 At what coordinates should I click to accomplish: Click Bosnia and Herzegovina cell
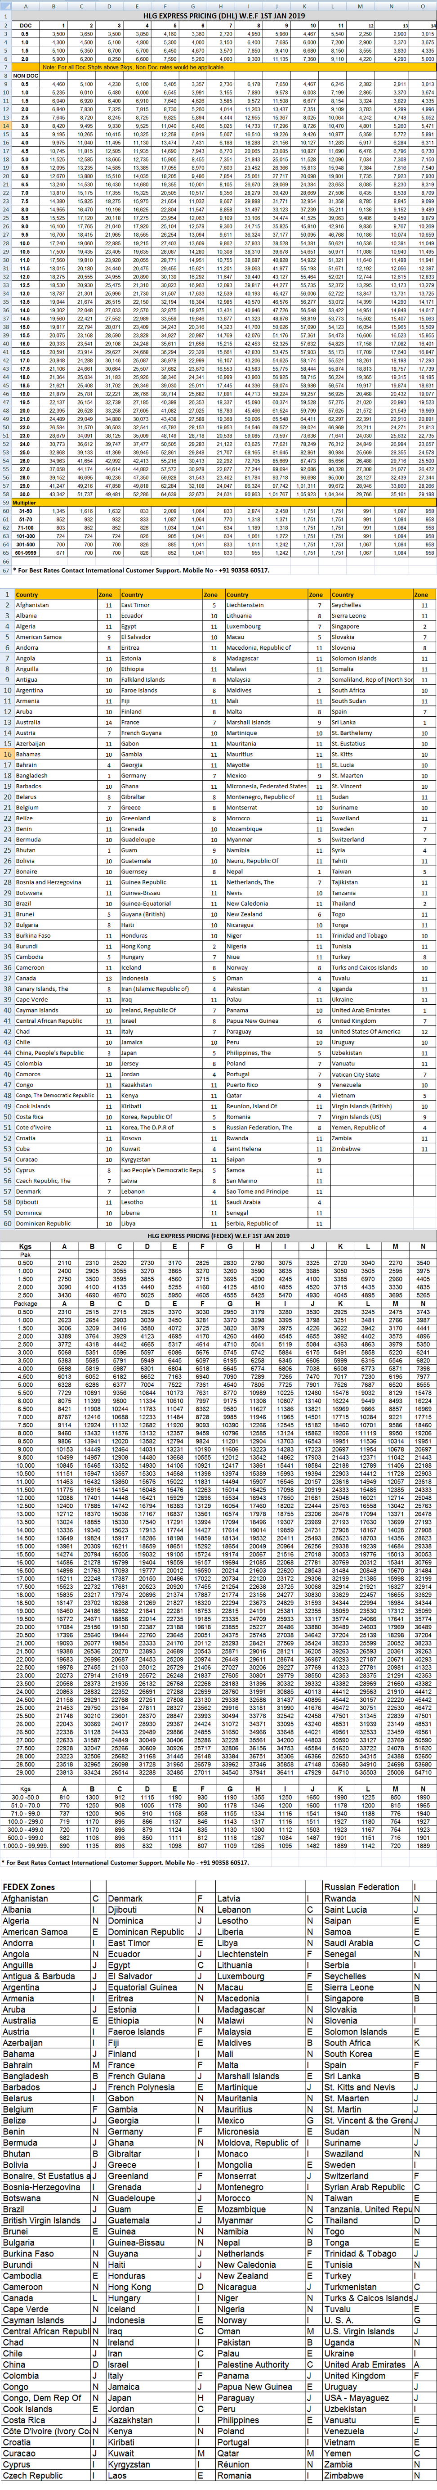point(56,881)
